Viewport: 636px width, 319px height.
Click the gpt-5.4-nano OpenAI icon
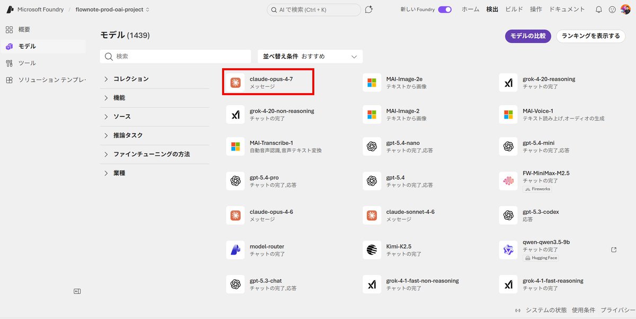click(x=372, y=146)
